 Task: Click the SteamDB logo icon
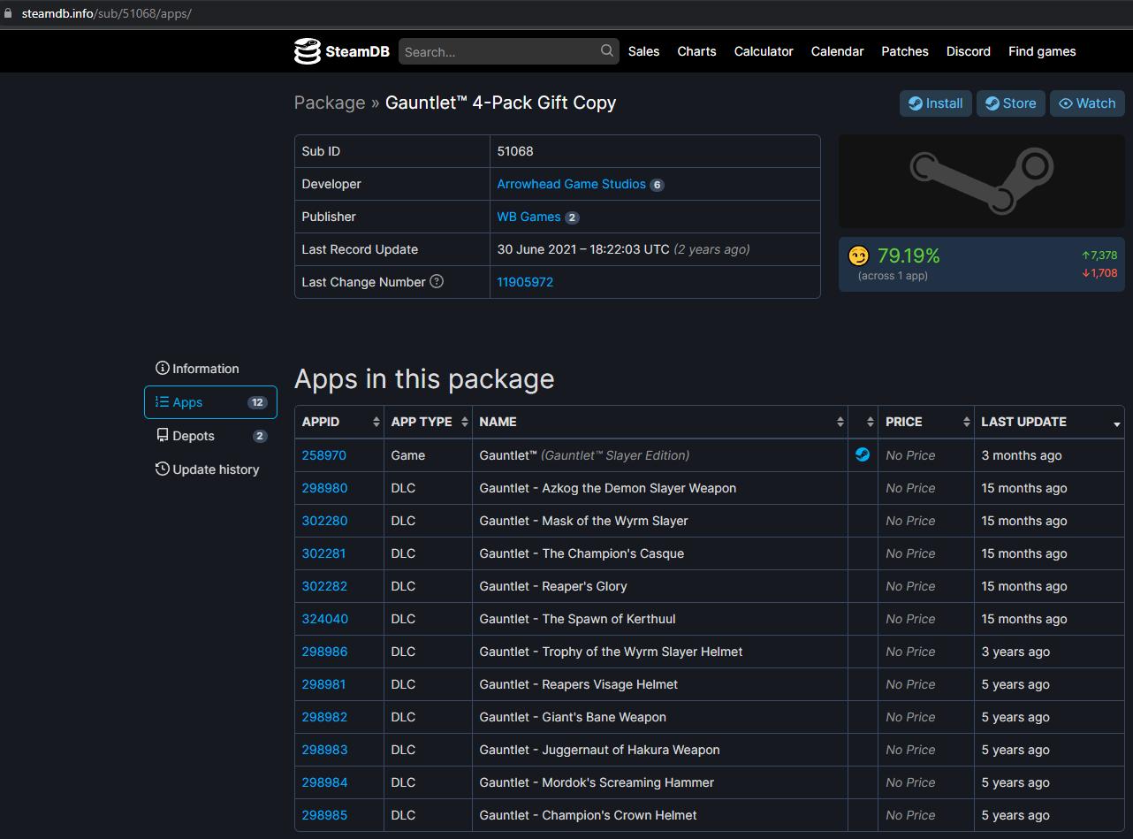(308, 51)
